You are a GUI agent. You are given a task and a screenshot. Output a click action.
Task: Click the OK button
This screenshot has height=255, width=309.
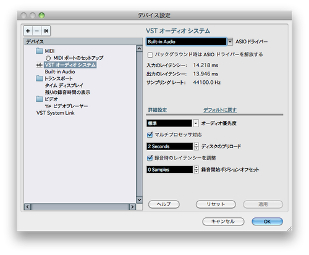(x=267, y=222)
